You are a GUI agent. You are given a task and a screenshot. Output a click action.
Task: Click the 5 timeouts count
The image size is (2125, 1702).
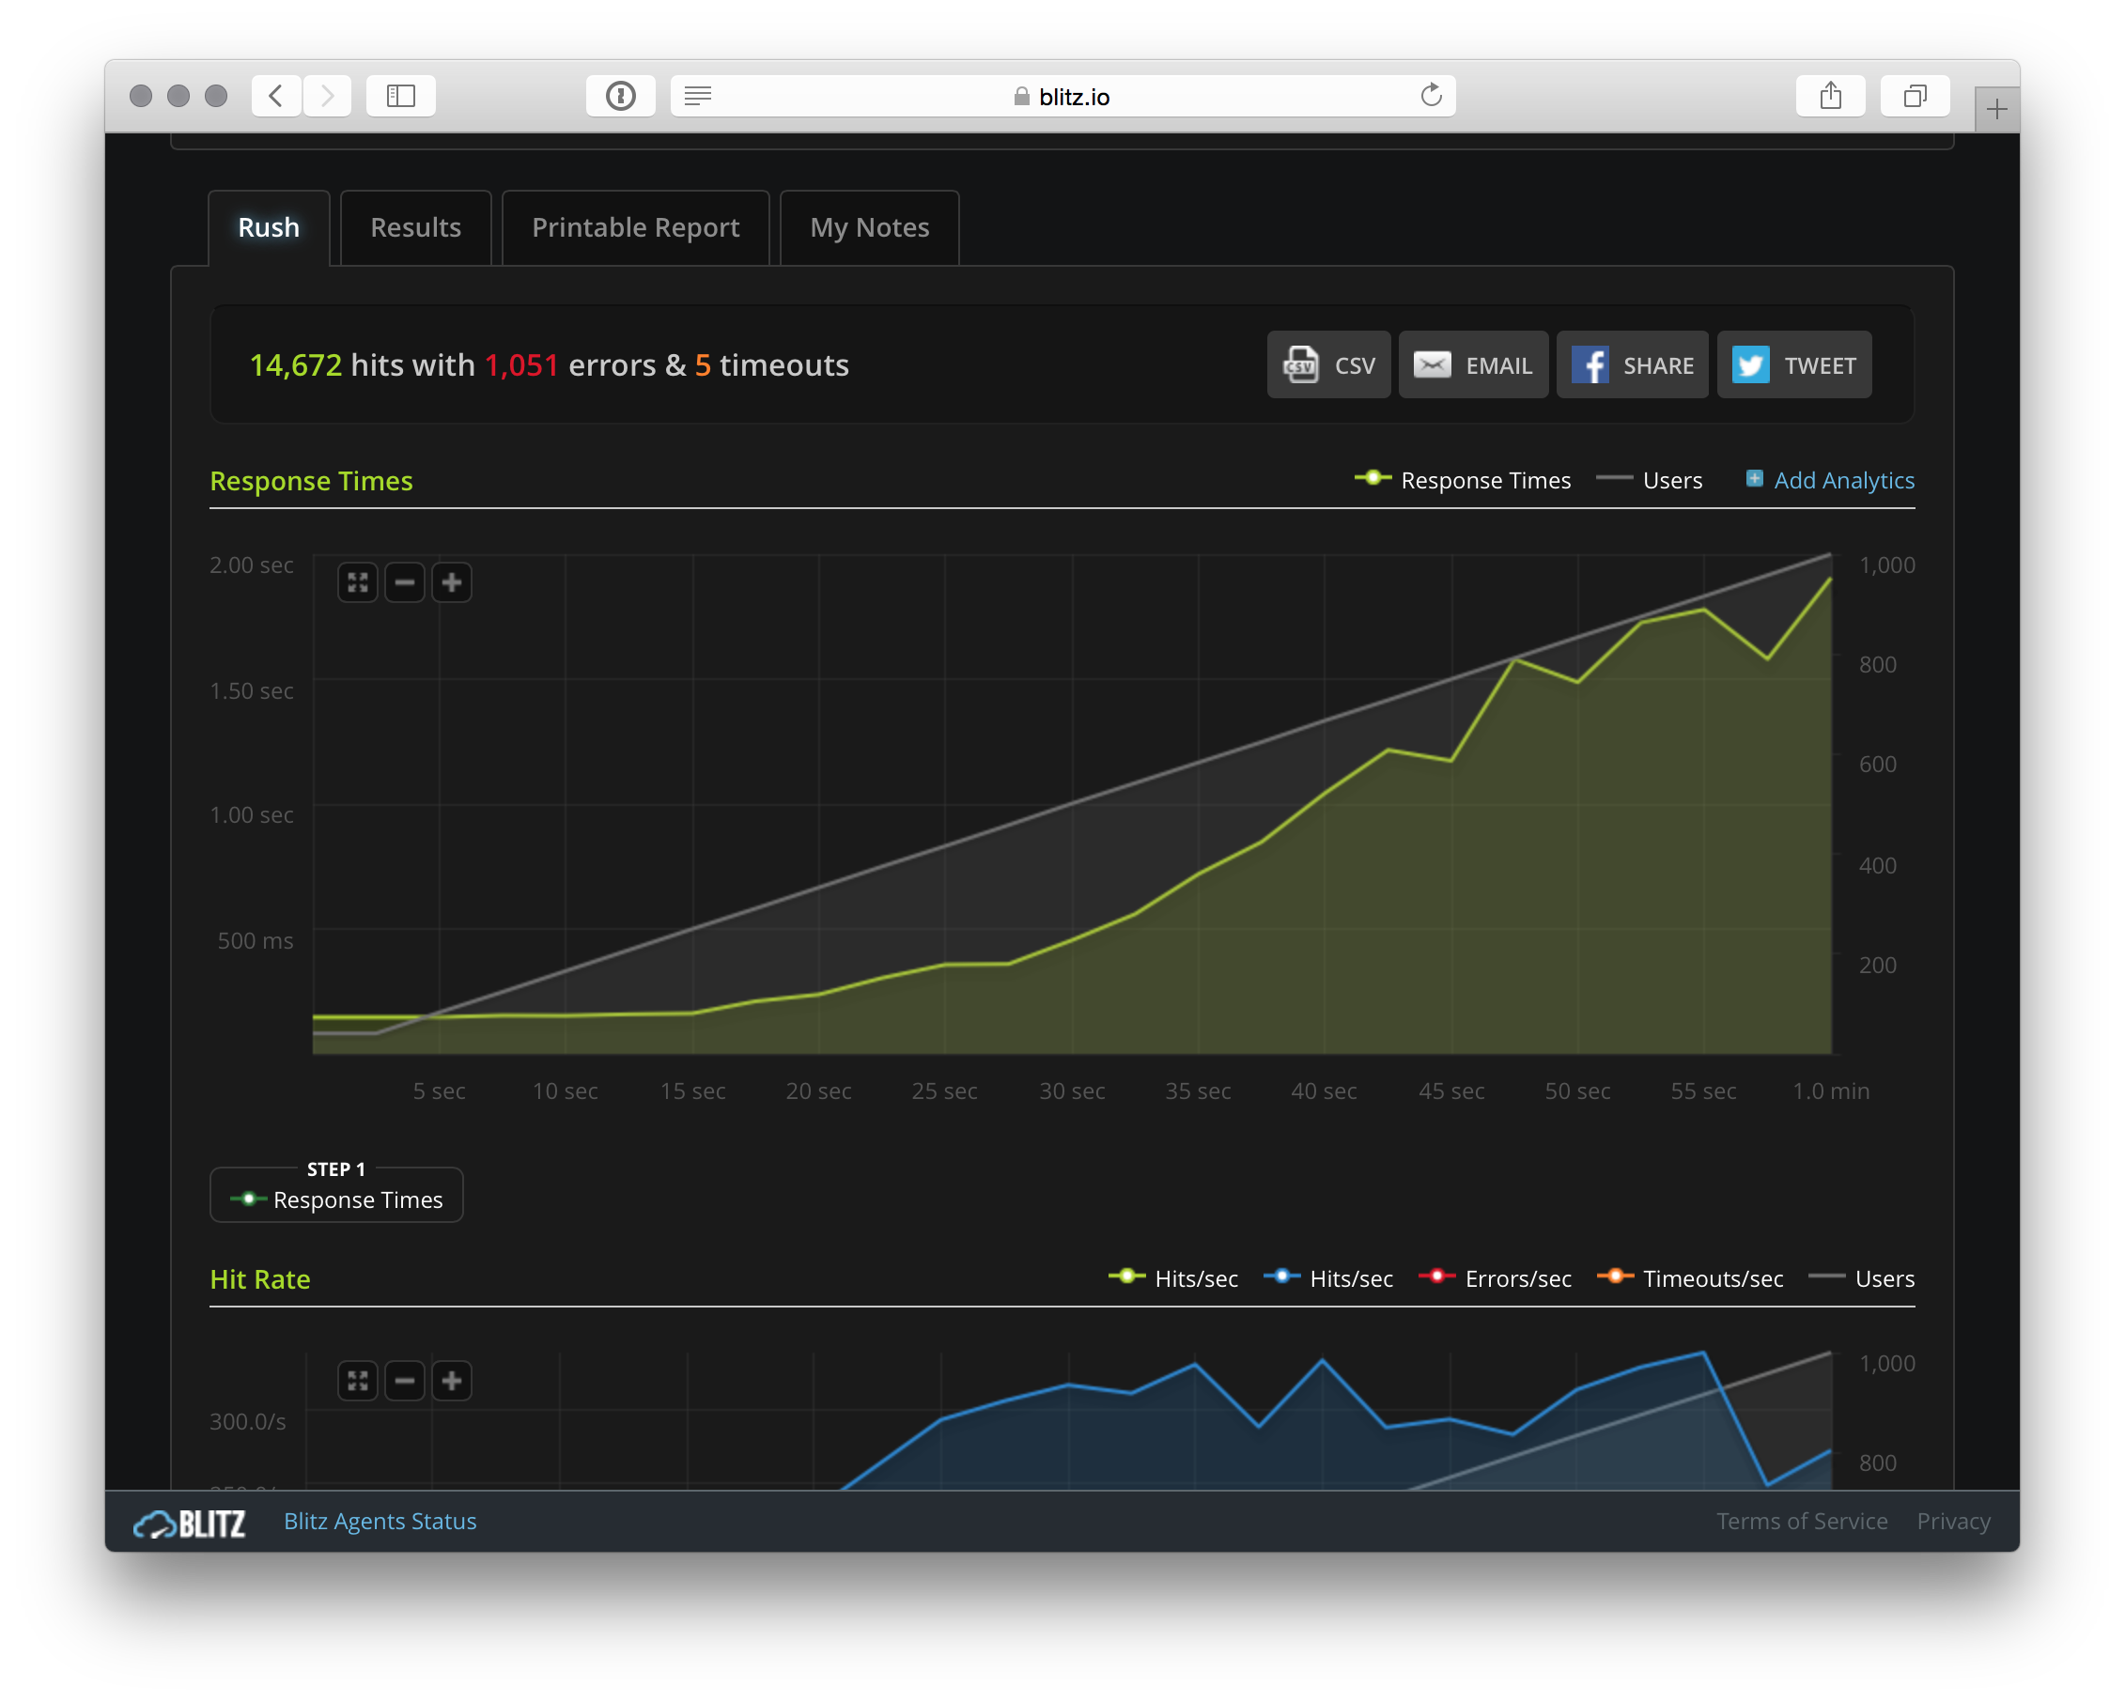click(702, 365)
